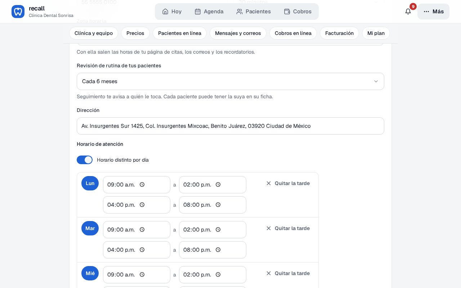The width and height of the screenshot is (461, 288).
Task: Toggle Horario distinto por día switch
Action: (85, 160)
